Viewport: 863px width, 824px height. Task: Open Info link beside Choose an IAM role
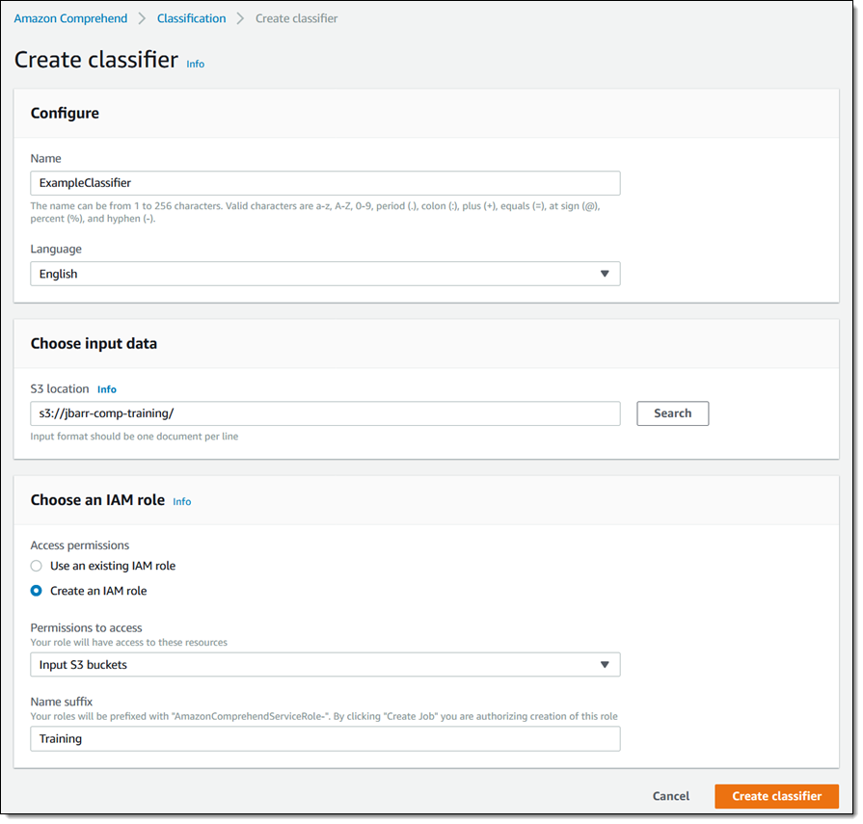point(182,502)
